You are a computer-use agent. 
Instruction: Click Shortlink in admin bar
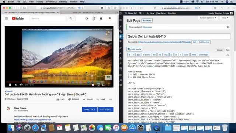172,13
